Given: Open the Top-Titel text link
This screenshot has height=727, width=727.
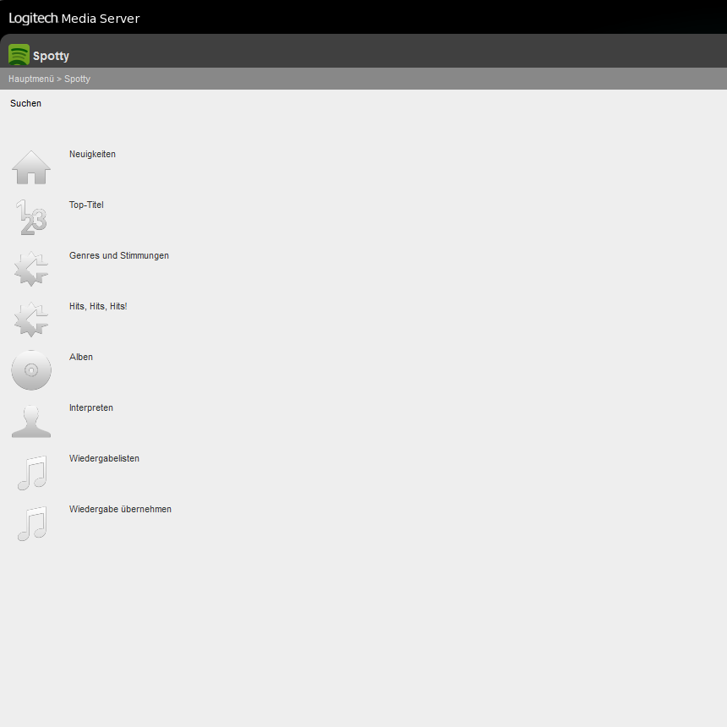Looking at the screenshot, I should [86, 205].
